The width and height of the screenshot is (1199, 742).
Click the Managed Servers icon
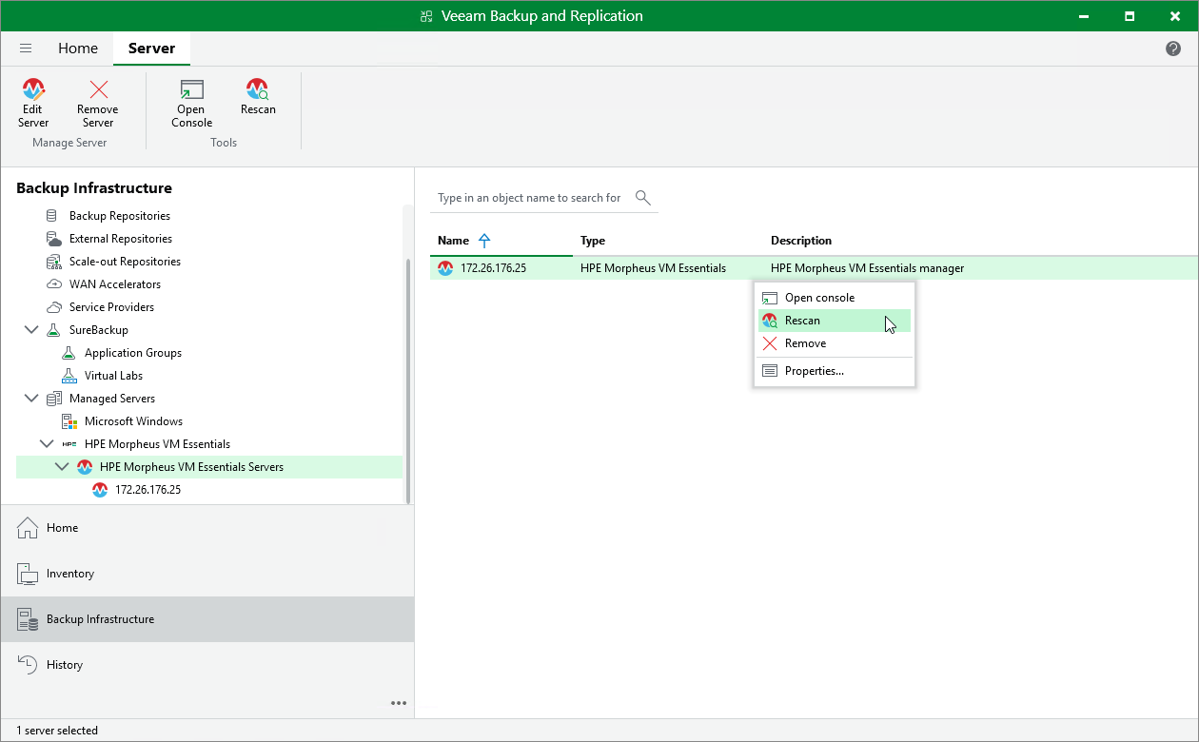coord(53,399)
